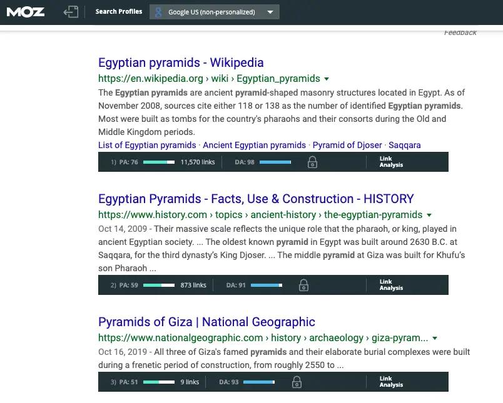503x403 pixels.
Task: Open the Pyramids of Giza National Geographic result
Action: (x=206, y=322)
